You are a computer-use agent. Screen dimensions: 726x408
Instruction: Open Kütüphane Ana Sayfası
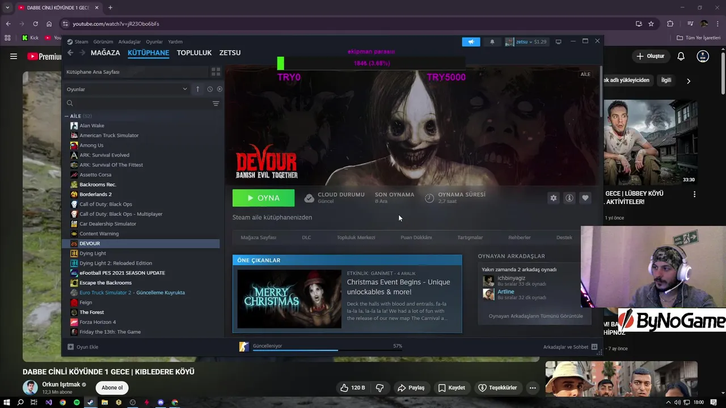[135, 72]
